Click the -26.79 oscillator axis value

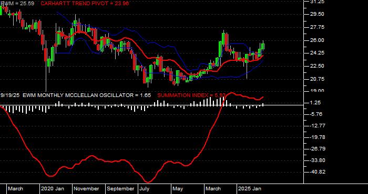click(318, 149)
